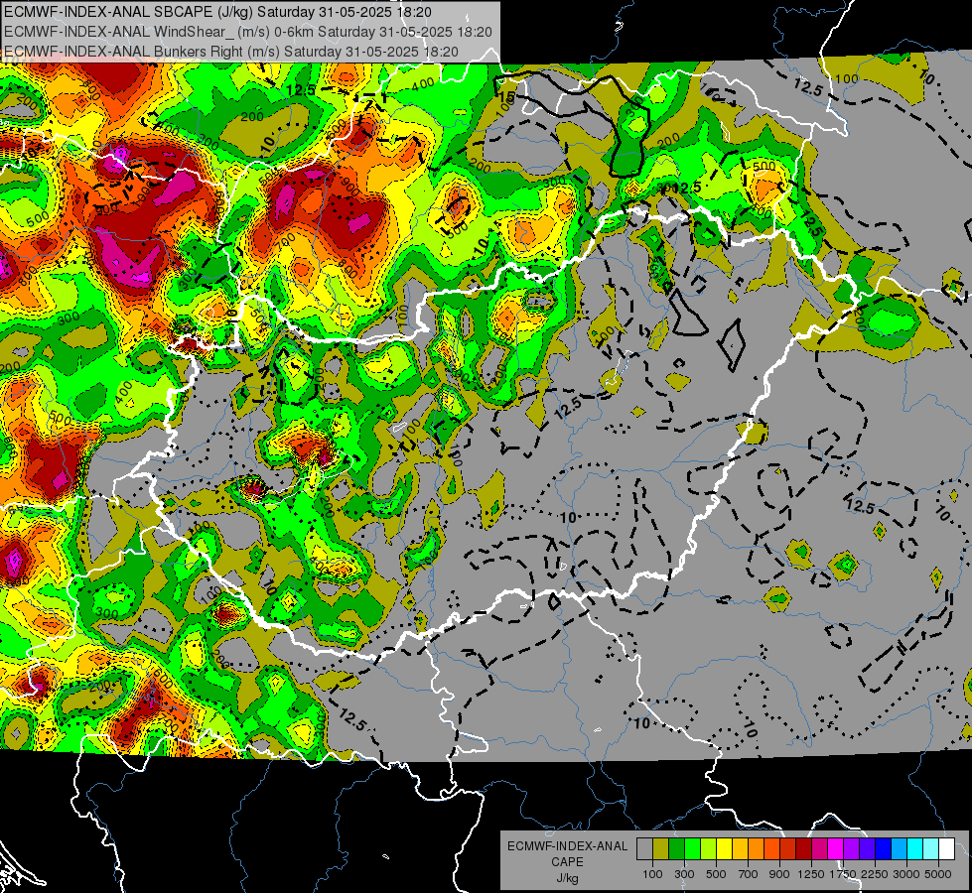Click the Bunkers Right (m/s) title line

(x=231, y=52)
